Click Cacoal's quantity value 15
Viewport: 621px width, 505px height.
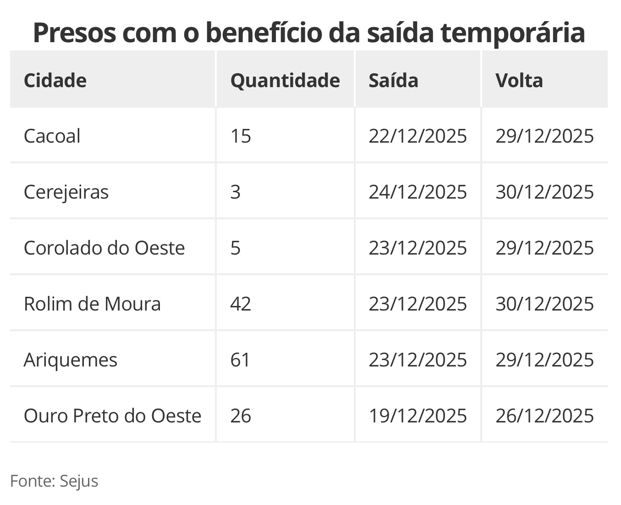(x=241, y=136)
